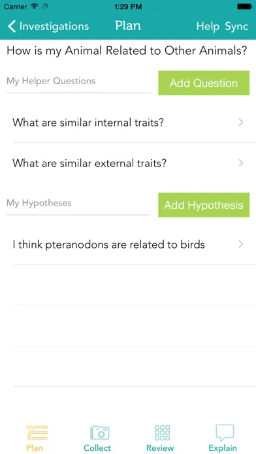Select 'What are similar internal traits?' row
Viewport: 256px width, 454px height.
[135, 123]
